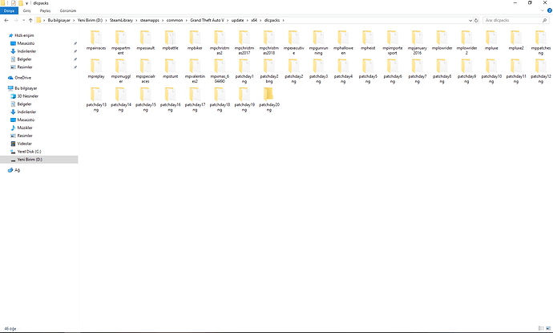
Task: Open the mpbattle folder
Action: click(170, 41)
